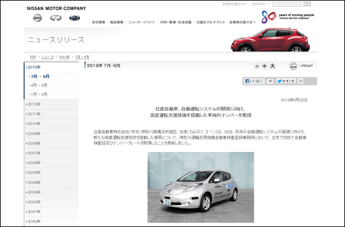Click the 7月－9月 breadcrumb link
The width and height of the screenshot is (345, 227).
[x=82, y=57]
